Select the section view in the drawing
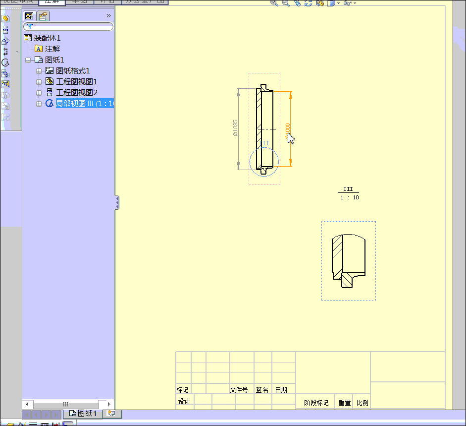 point(264,129)
